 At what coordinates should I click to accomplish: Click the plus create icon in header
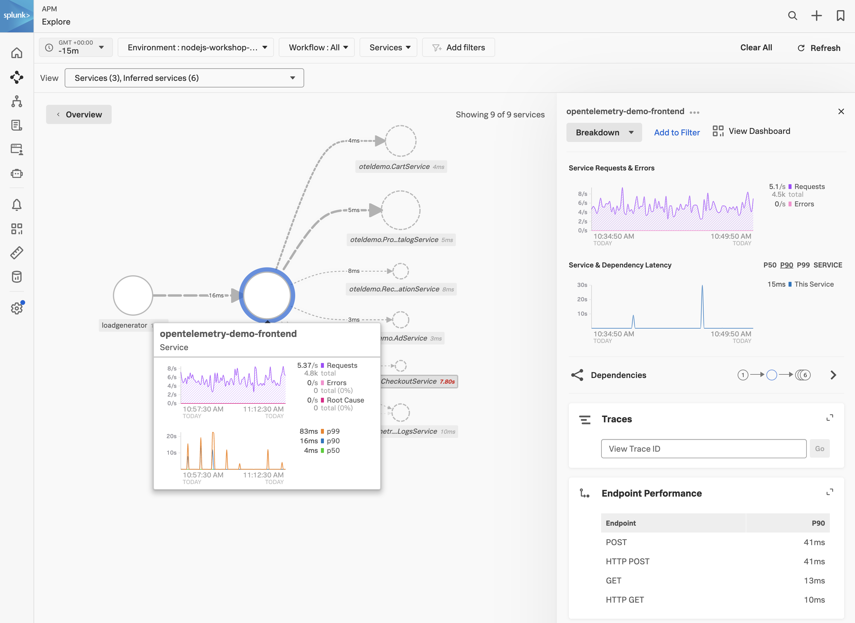pos(816,16)
